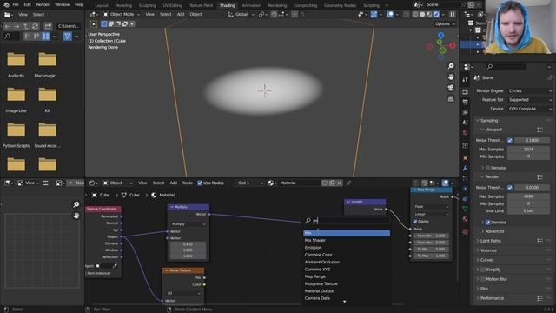
Task: Select Mix Shader in search results
Action: (347, 241)
